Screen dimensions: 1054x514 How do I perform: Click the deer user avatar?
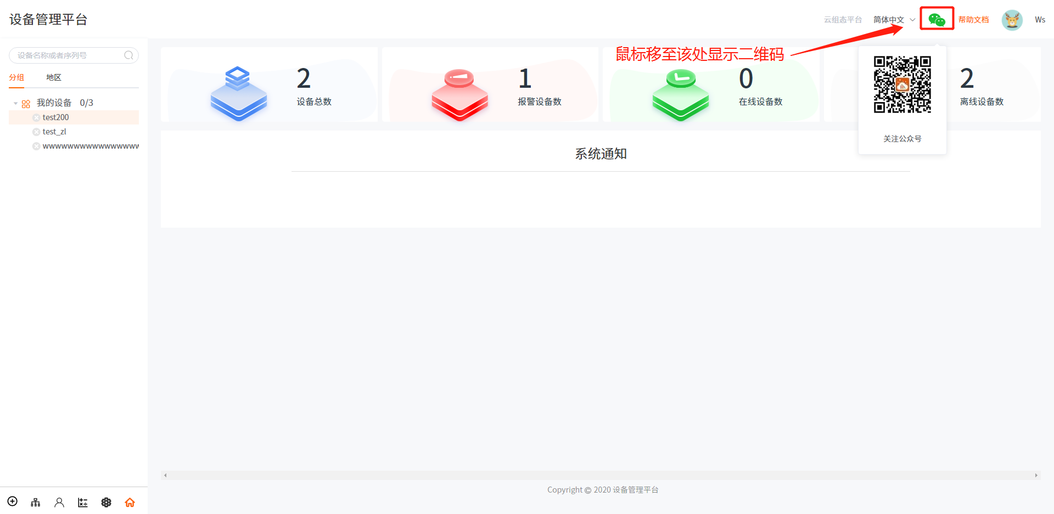(1012, 20)
